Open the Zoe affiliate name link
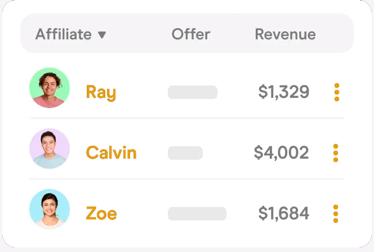Screen dimensions: 374x252 [101, 214]
